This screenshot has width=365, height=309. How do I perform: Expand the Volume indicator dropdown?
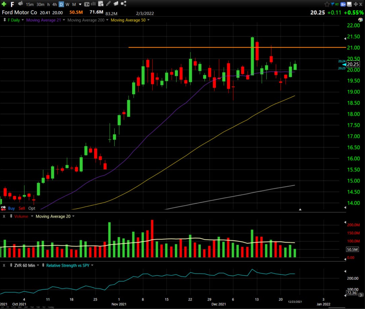[x=32, y=216]
